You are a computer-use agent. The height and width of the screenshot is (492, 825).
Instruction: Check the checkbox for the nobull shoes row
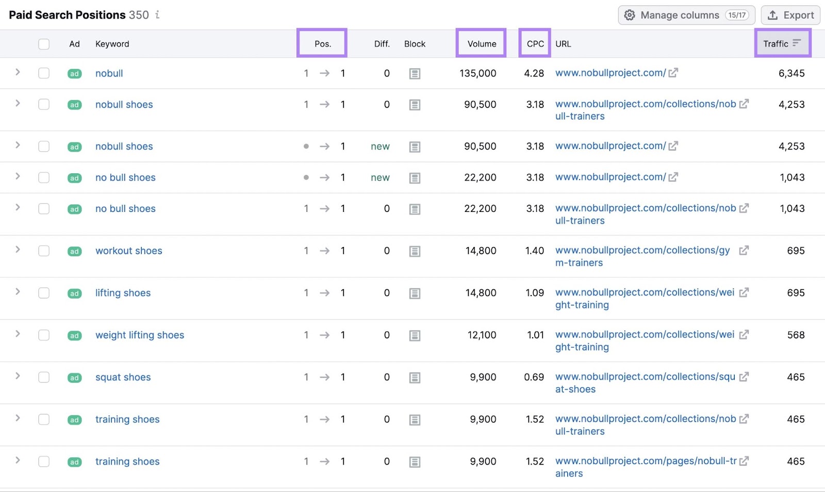click(44, 104)
